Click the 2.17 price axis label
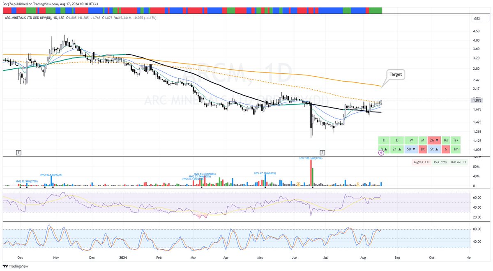Image resolution: width=493 pixels, height=271 pixels. [x=477, y=89]
